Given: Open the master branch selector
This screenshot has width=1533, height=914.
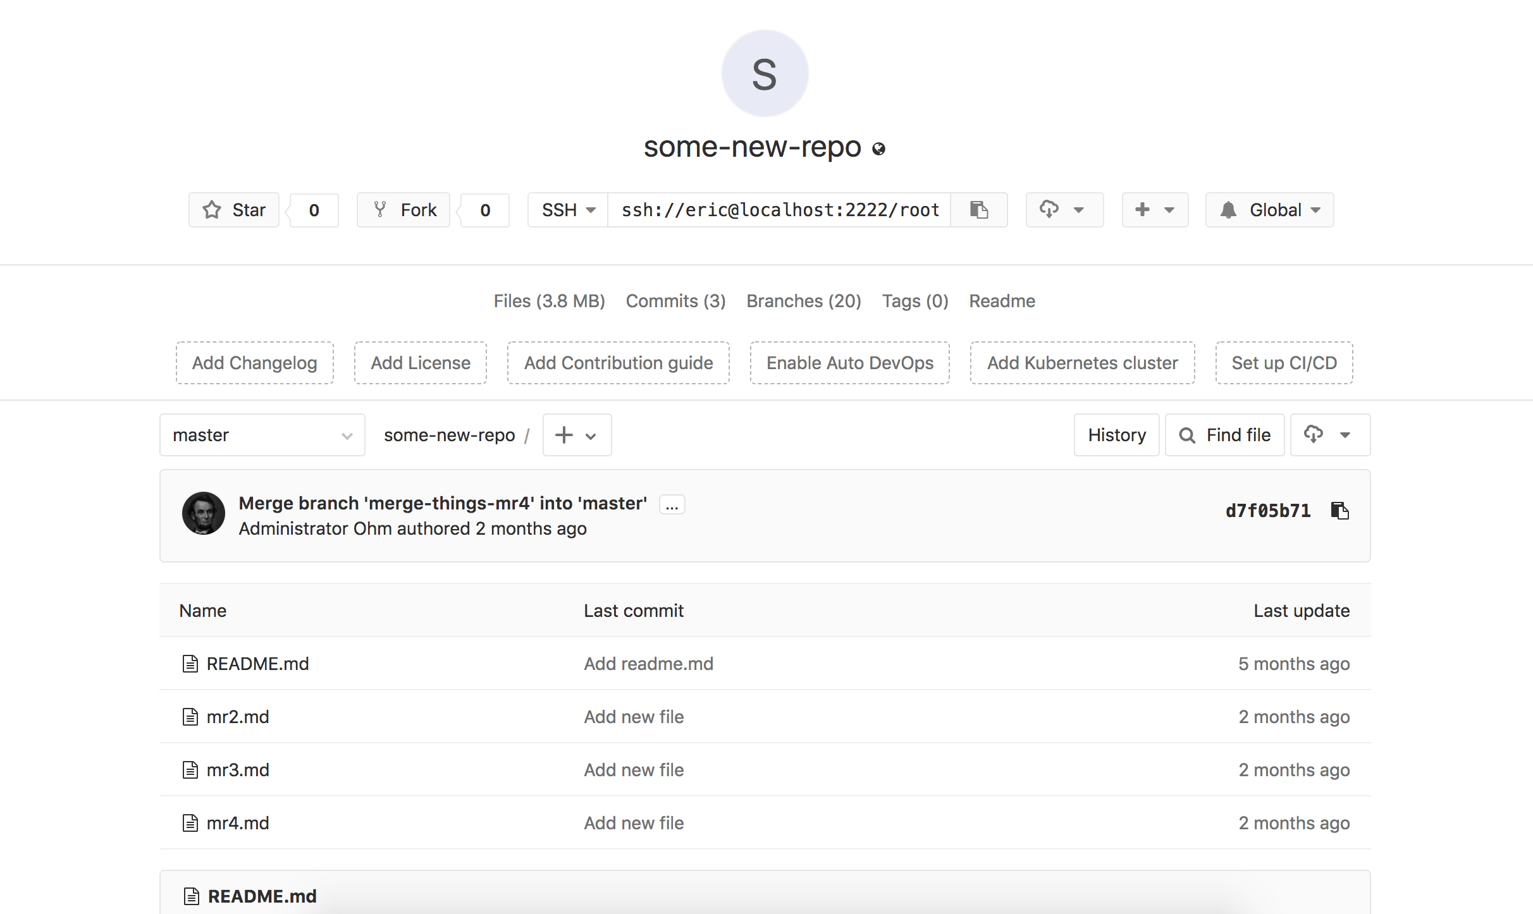Looking at the screenshot, I should (262, 435).
